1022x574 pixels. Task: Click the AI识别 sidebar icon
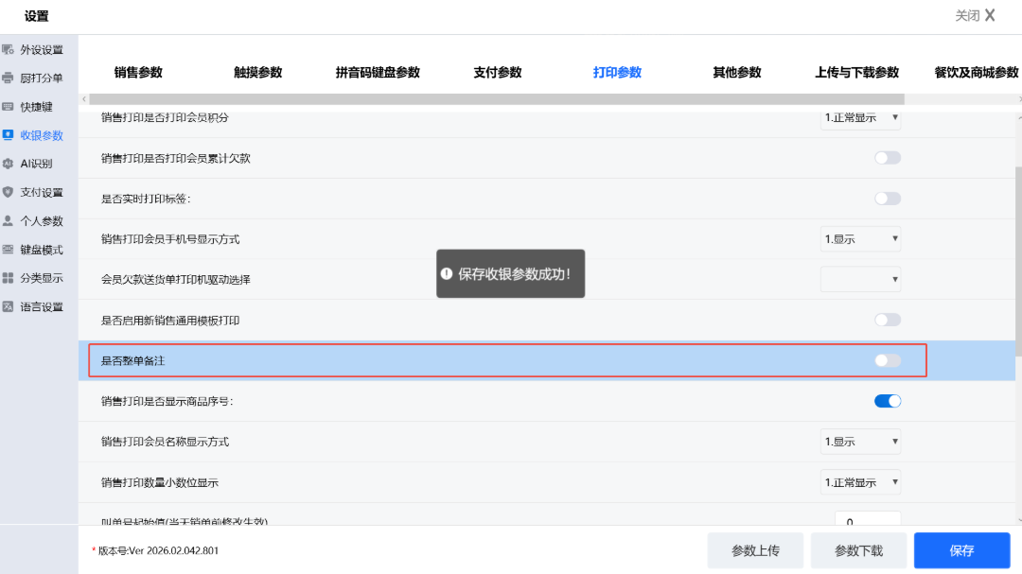[x=9, y=164]
